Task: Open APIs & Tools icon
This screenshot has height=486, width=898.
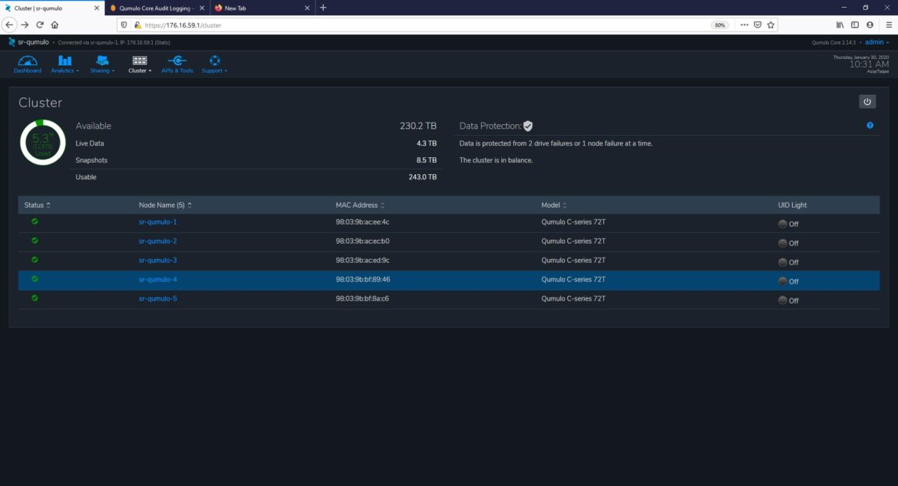Action: 177,61
